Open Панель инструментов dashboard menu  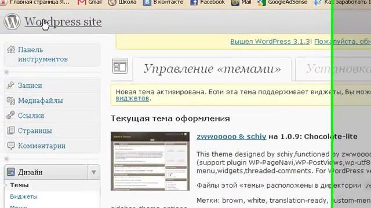(x=43, y=54)
